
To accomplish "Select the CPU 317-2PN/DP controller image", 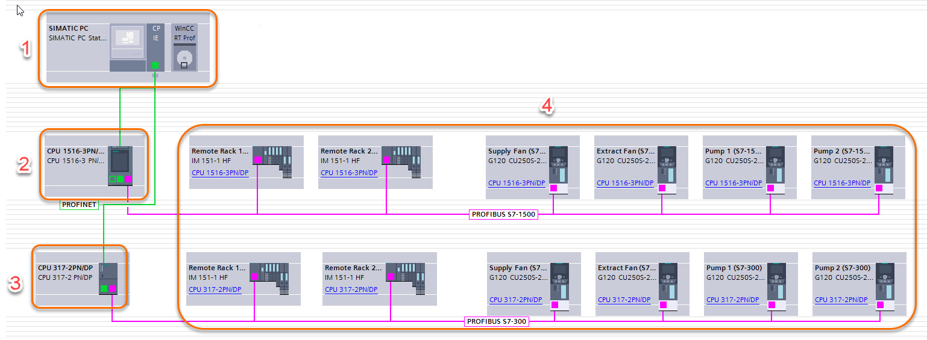I will pos(108,279).
